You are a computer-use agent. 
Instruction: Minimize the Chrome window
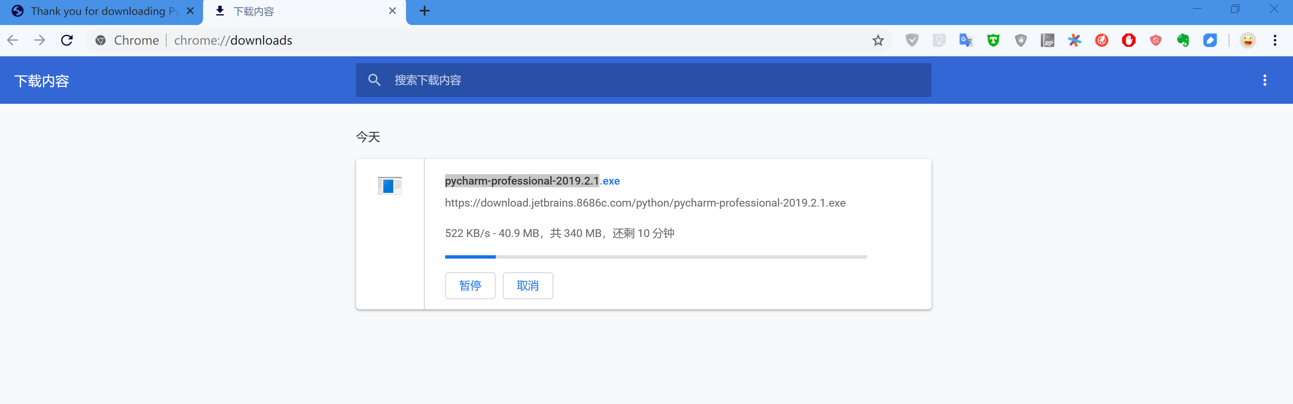tap(1197, 8)
